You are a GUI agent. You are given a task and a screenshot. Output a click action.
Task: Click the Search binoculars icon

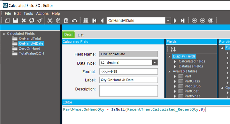86,21
